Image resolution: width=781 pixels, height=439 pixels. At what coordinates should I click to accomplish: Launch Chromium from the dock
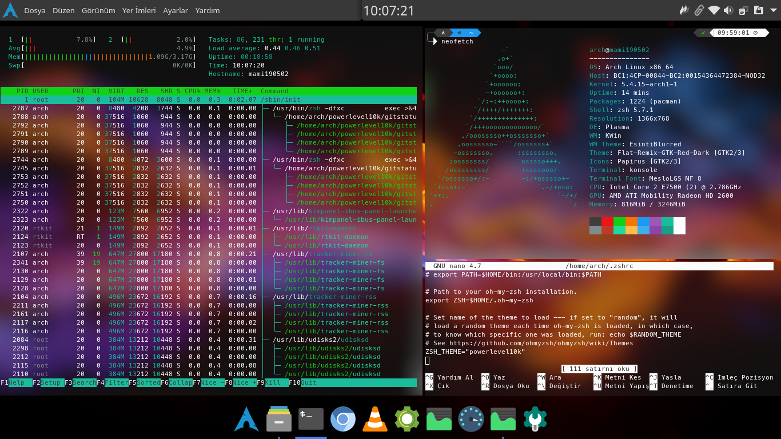coord(343,419)
